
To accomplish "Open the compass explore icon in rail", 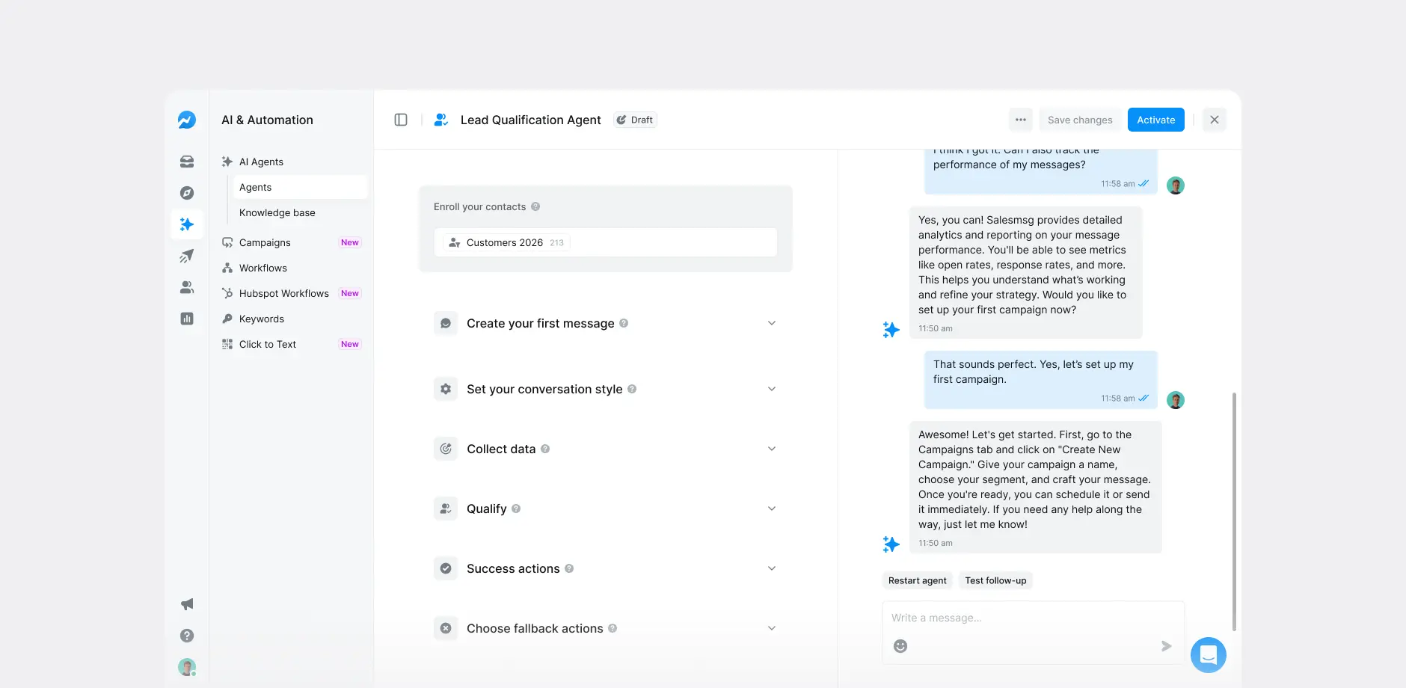I will tap(187, 193).
